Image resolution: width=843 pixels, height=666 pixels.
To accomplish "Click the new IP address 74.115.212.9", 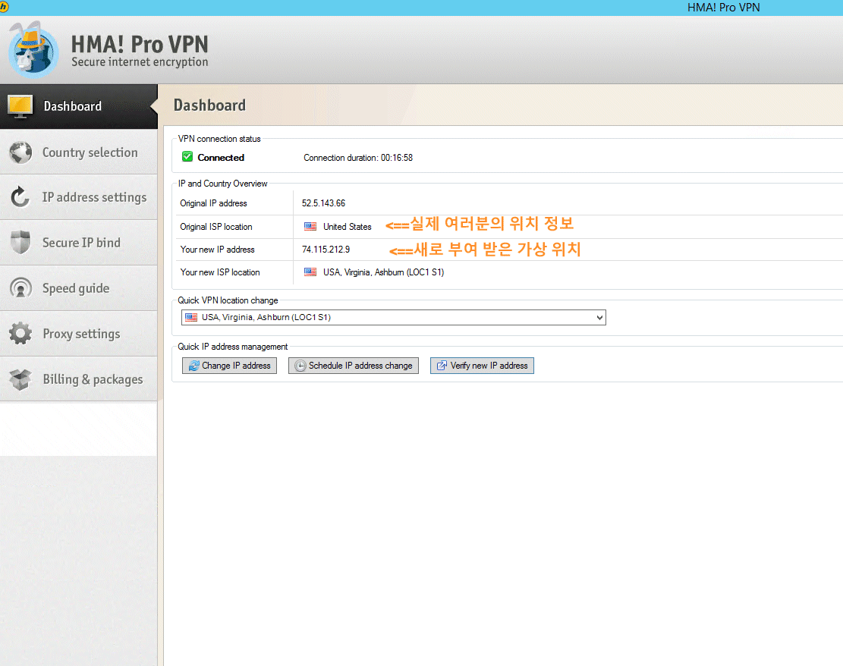I will pos(326,250).
